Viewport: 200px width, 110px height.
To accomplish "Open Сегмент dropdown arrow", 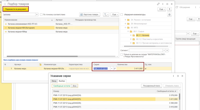I will point(164,50).
